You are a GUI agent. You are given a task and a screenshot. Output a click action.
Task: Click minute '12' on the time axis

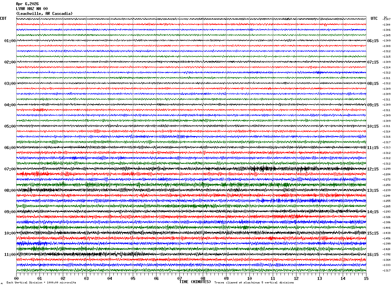click(296, 278)
